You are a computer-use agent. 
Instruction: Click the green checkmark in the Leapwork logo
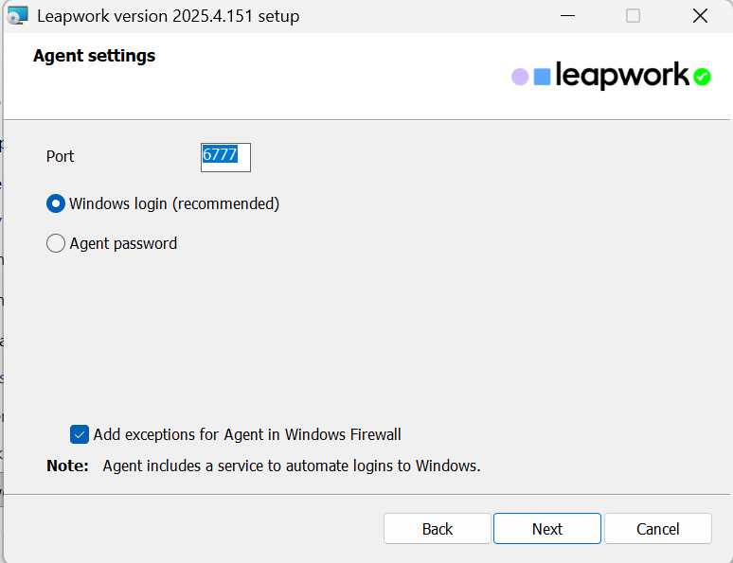[x=702, y=77]
